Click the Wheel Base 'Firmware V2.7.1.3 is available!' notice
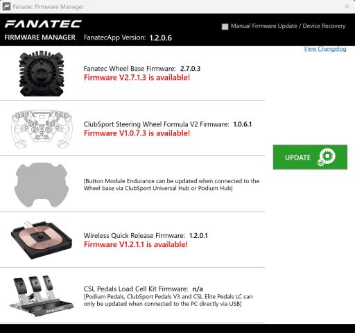Image resolution: width=355 pixels, height=333 pixels. click(137, 78)
